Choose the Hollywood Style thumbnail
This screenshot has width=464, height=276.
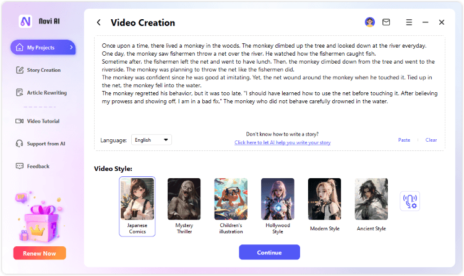278,207
